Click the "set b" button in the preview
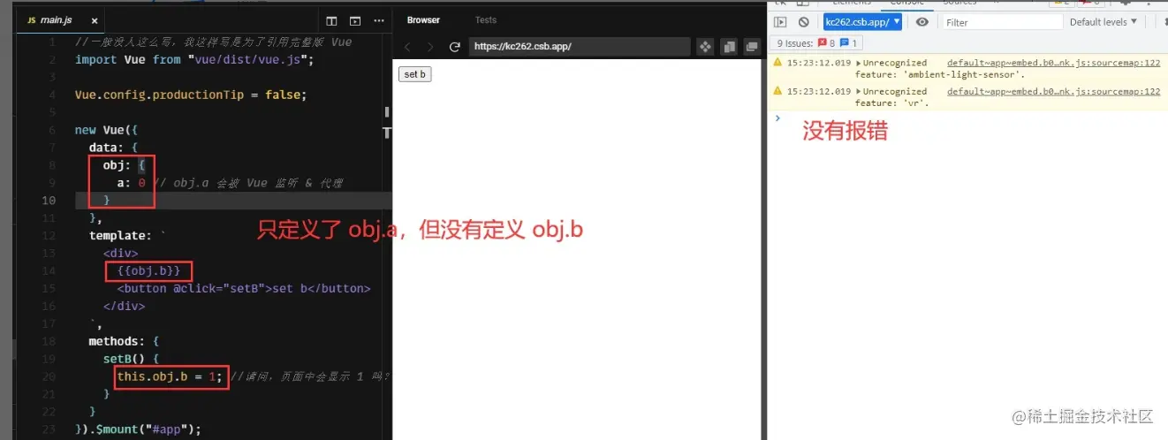This screenshot has width=1168, height=440. point(415,74)
